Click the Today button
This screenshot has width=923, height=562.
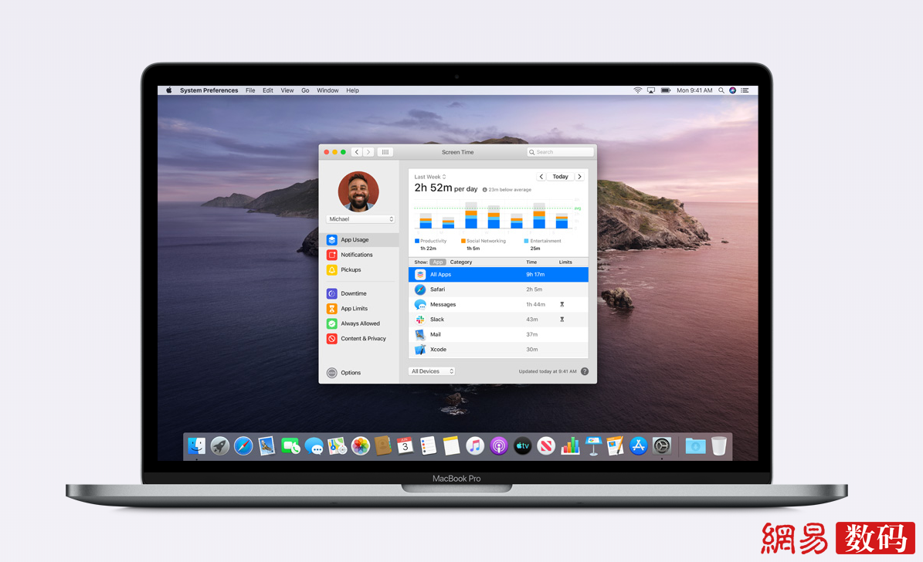click(x=560, y=177)
